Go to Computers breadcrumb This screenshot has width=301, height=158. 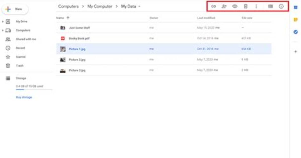click(x=68, y=6)
